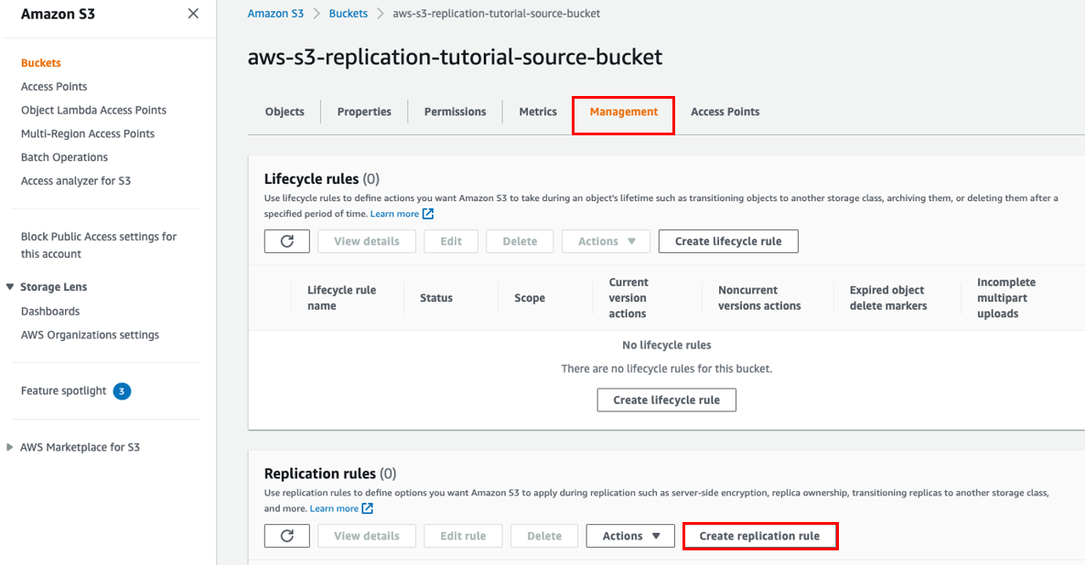1085x565 pixels.
Task: Open Buckets breadcrumb link
Action: coord(348,14)
